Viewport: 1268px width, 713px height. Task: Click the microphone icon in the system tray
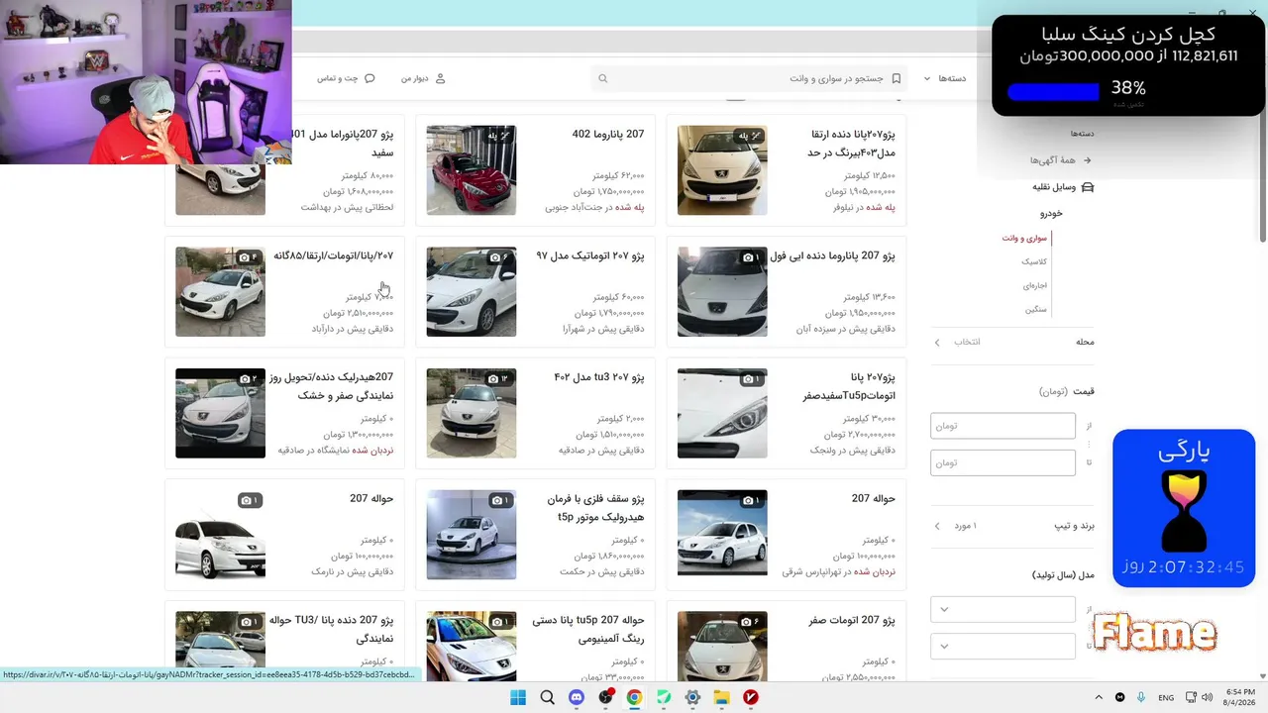pyautogui.click(x=1141, y=697)
